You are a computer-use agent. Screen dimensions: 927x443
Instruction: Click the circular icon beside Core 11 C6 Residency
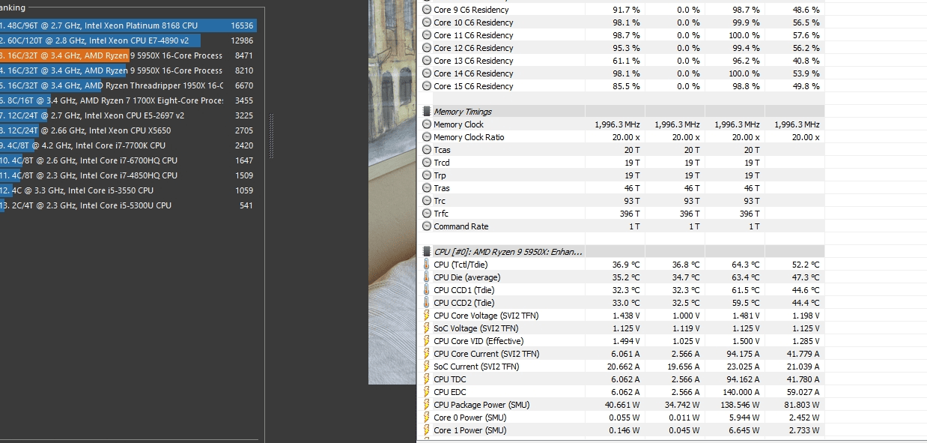427,35
